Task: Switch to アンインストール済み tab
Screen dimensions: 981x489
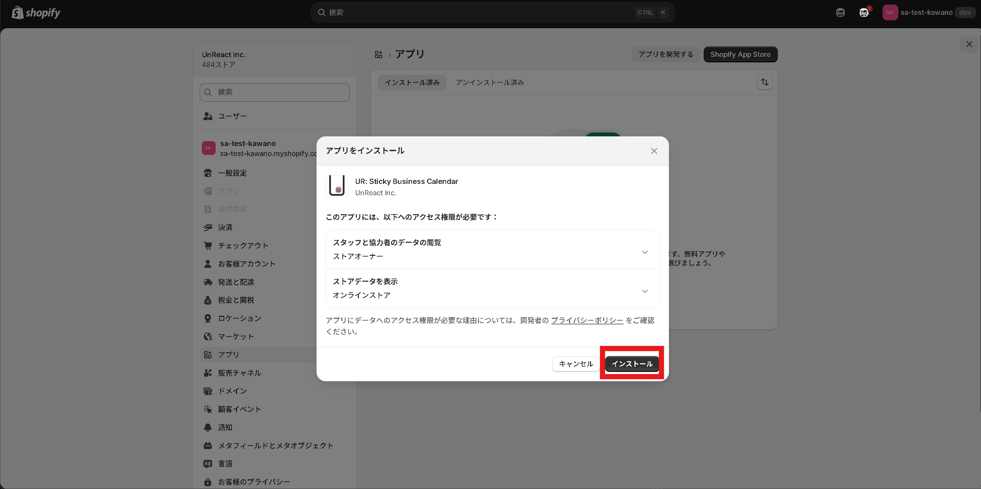Action: click(x=490, y=82)
